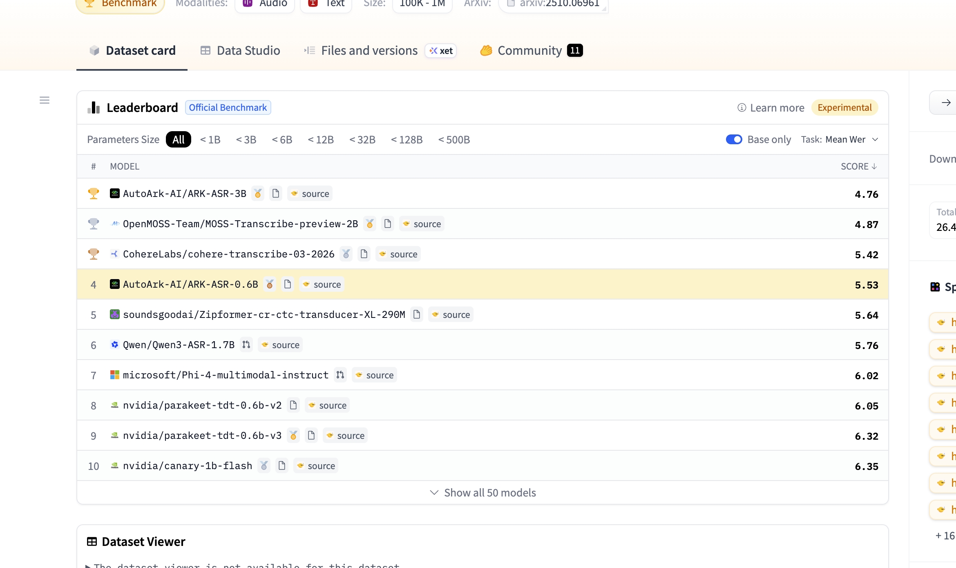Click source for microsoft/Phi-4-multimodal-instruct
Image resolution: width=956 pixels, height=568 pixels.
tap(375, 375)
